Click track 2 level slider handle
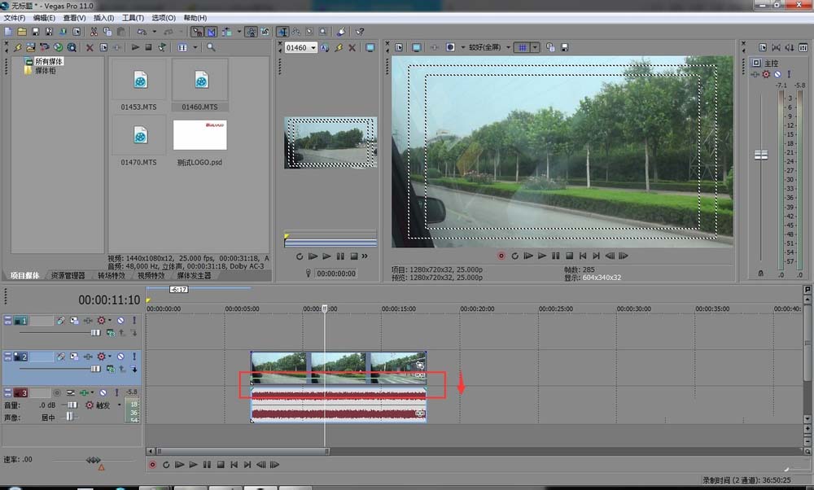The width and height of the screenshot is (814, 490). (95, 369)
